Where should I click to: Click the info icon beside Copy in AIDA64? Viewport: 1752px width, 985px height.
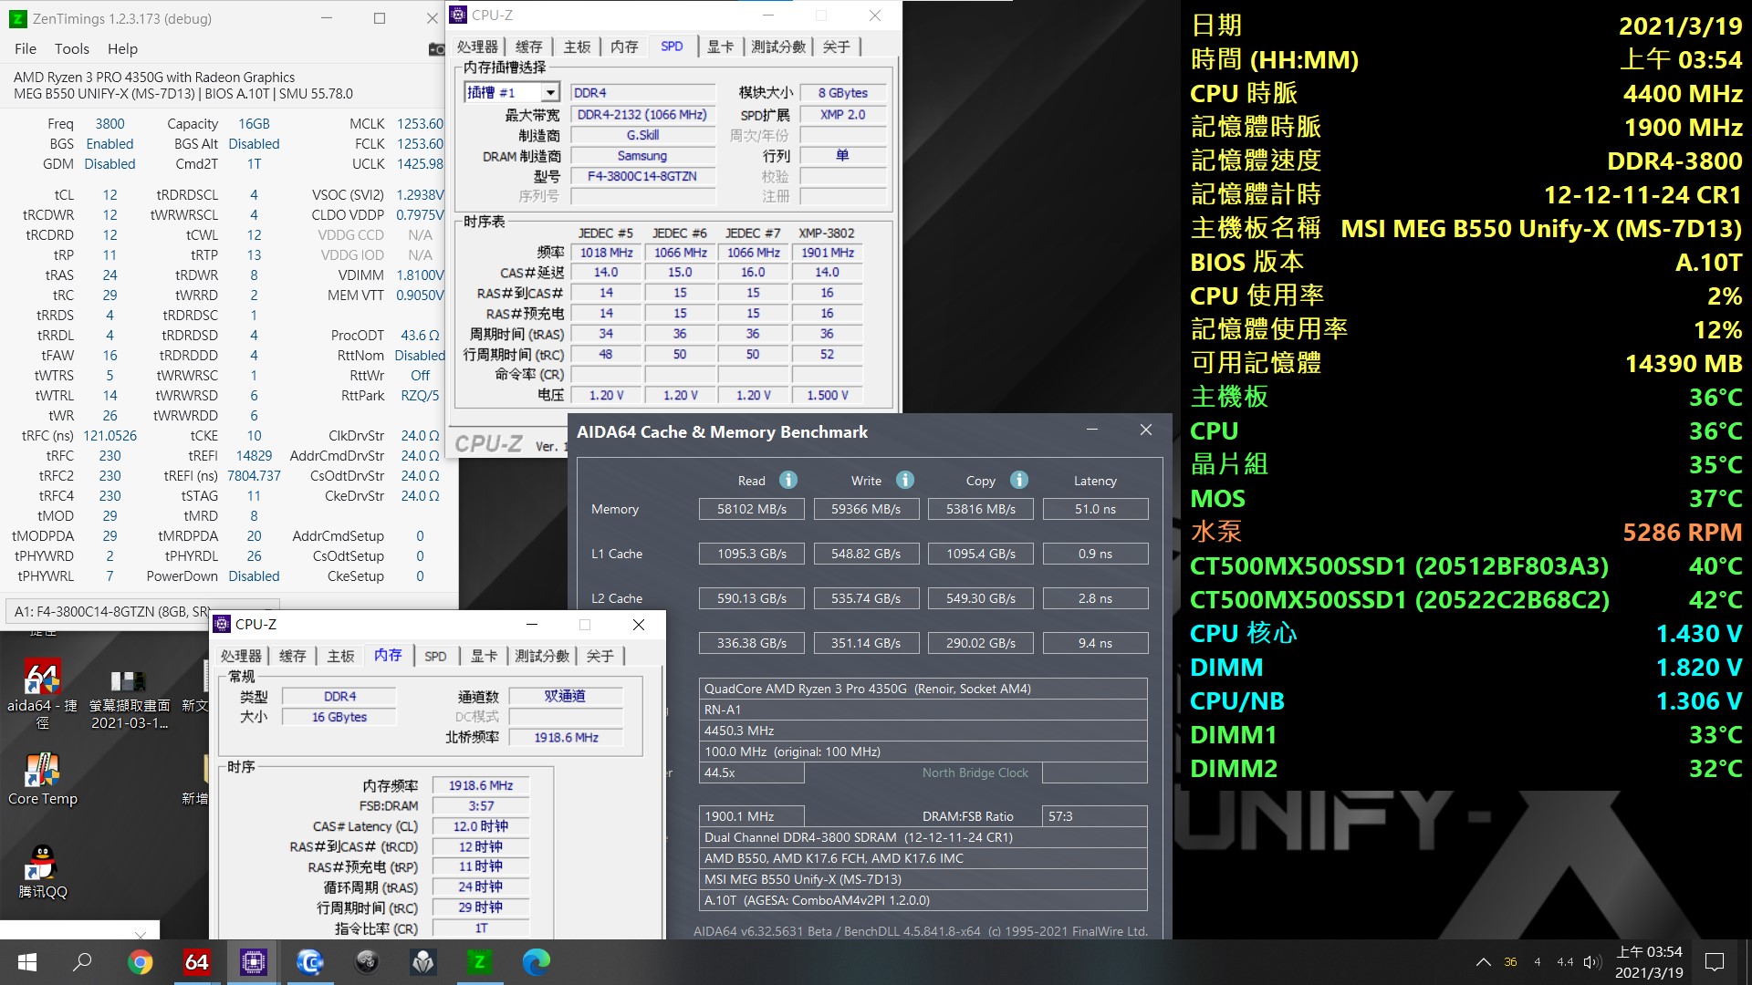(x=1019, y=480)
